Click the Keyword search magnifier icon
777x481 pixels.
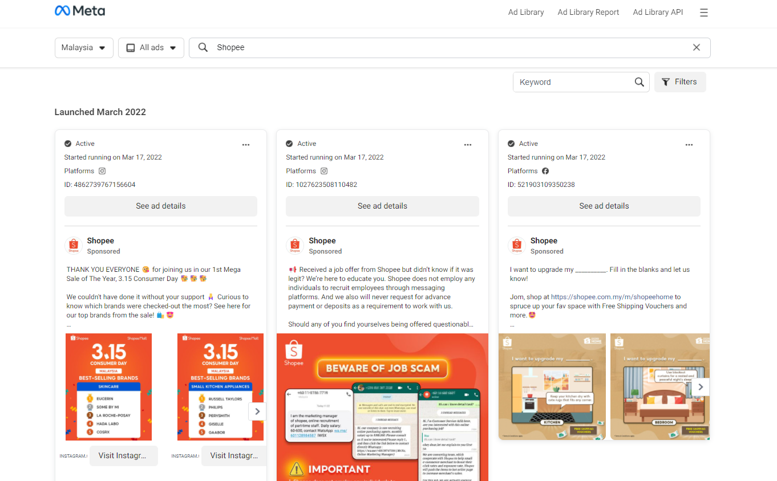click(x=640, y=82)
